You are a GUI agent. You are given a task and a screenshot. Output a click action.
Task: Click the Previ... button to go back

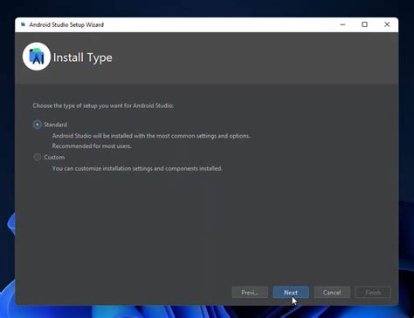coord(250,293)
